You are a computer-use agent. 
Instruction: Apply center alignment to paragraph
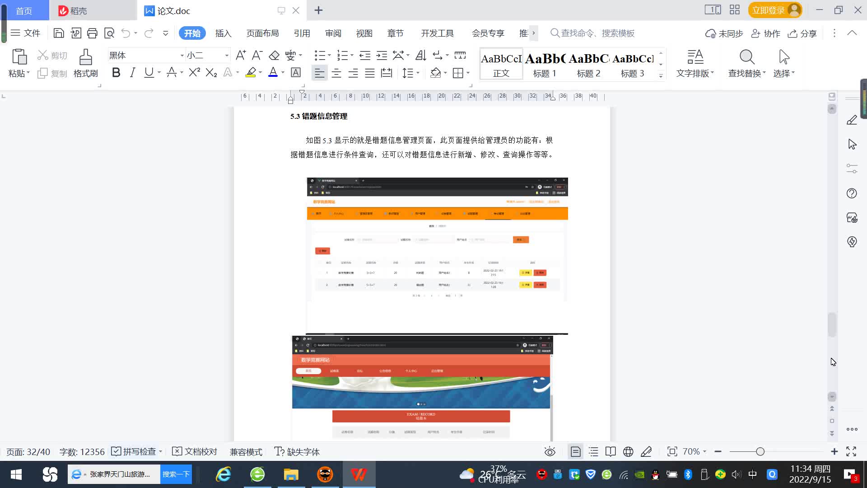coord(336,73)
